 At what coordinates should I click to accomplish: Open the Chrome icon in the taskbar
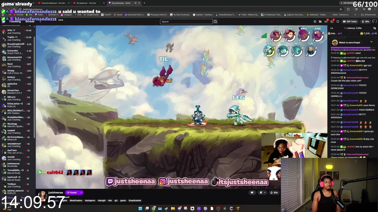coord(153,208)
